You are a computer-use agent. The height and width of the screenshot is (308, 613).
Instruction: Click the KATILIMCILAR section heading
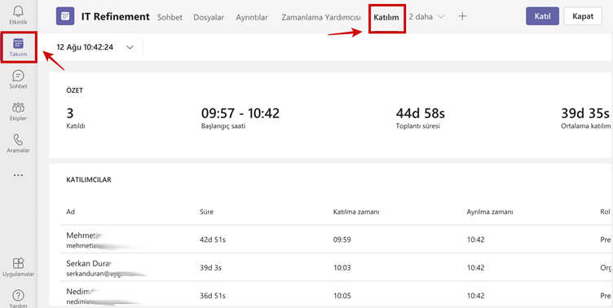click(x=89, y=180)
